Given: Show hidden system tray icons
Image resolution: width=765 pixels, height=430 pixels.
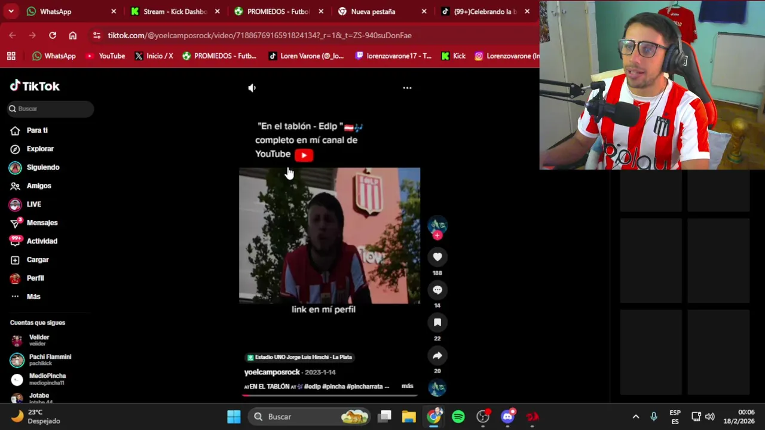Looking at the screenshot, I should [636, 417].
